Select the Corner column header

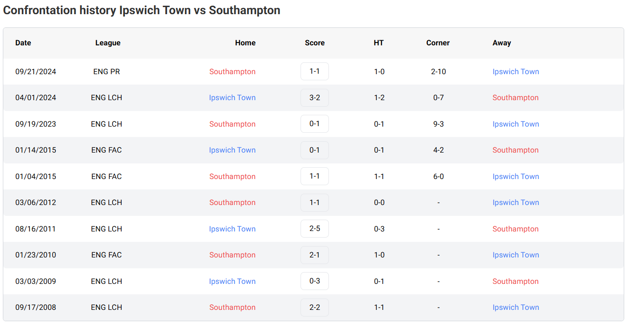(438, 43)
